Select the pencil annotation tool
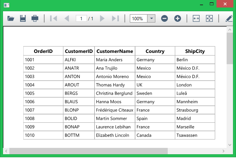This screenshot has height=158, width=236. [x=229, y=18]
